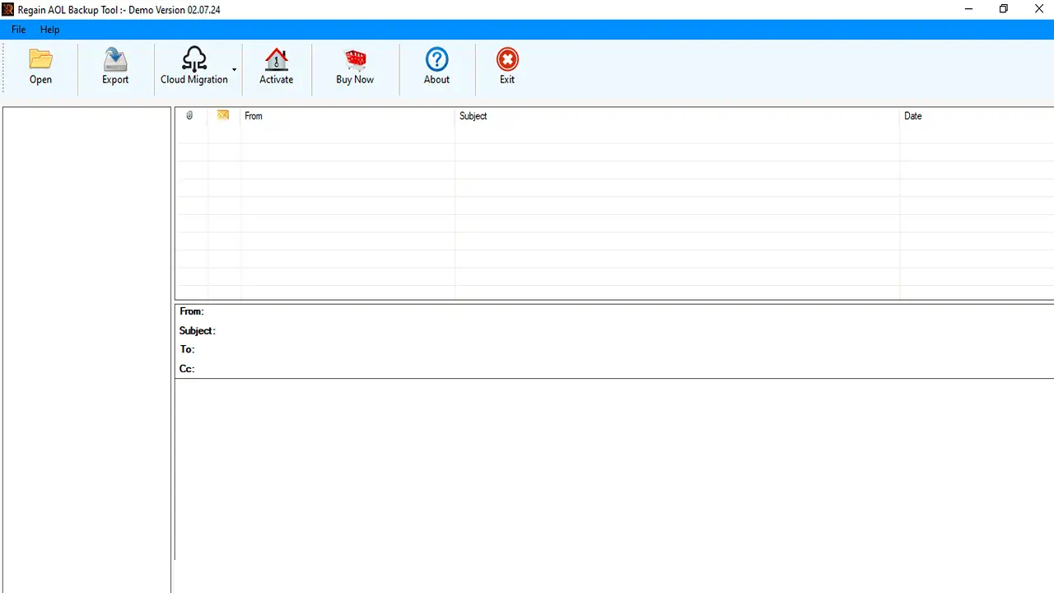Click the "To:" label in preview pane
1054x593 pixels.
188,349
